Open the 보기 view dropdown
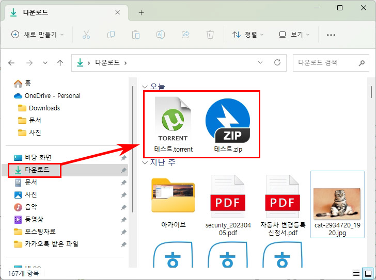The width and height of the screenshot is (376, 280). [294, 35]
